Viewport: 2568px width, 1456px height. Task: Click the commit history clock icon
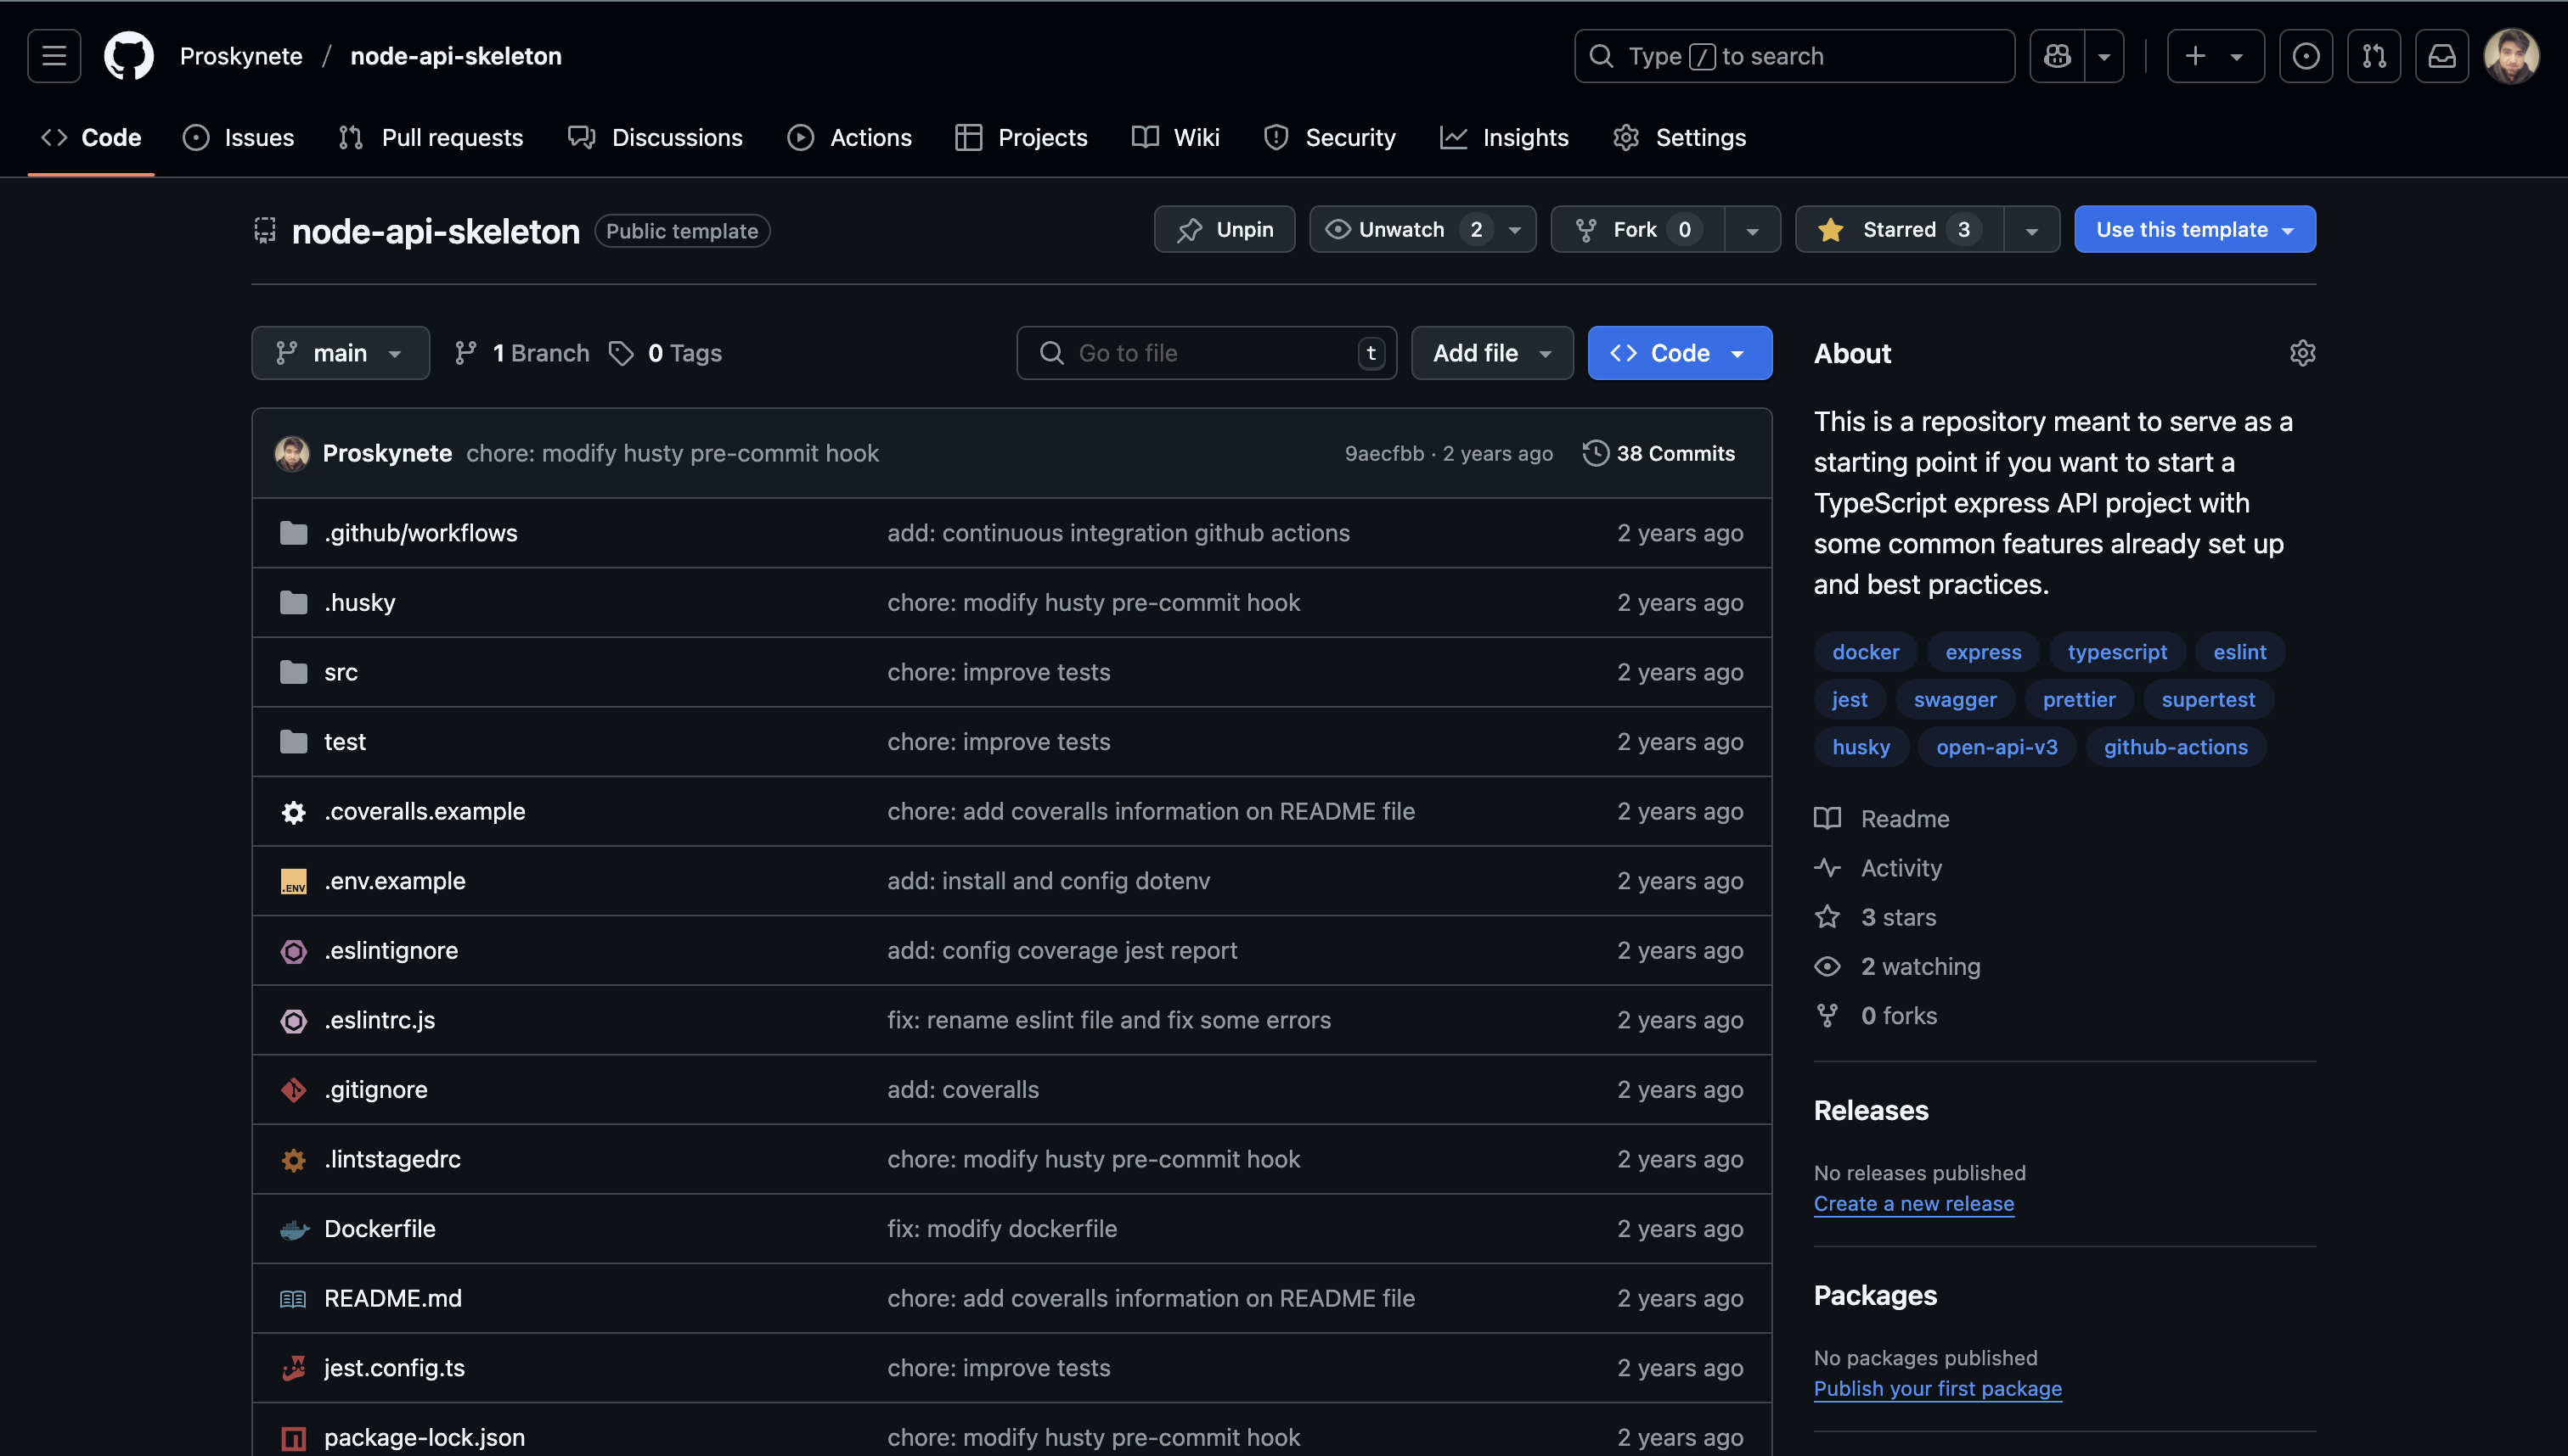pyautogui.click(x=1596, y=453)
